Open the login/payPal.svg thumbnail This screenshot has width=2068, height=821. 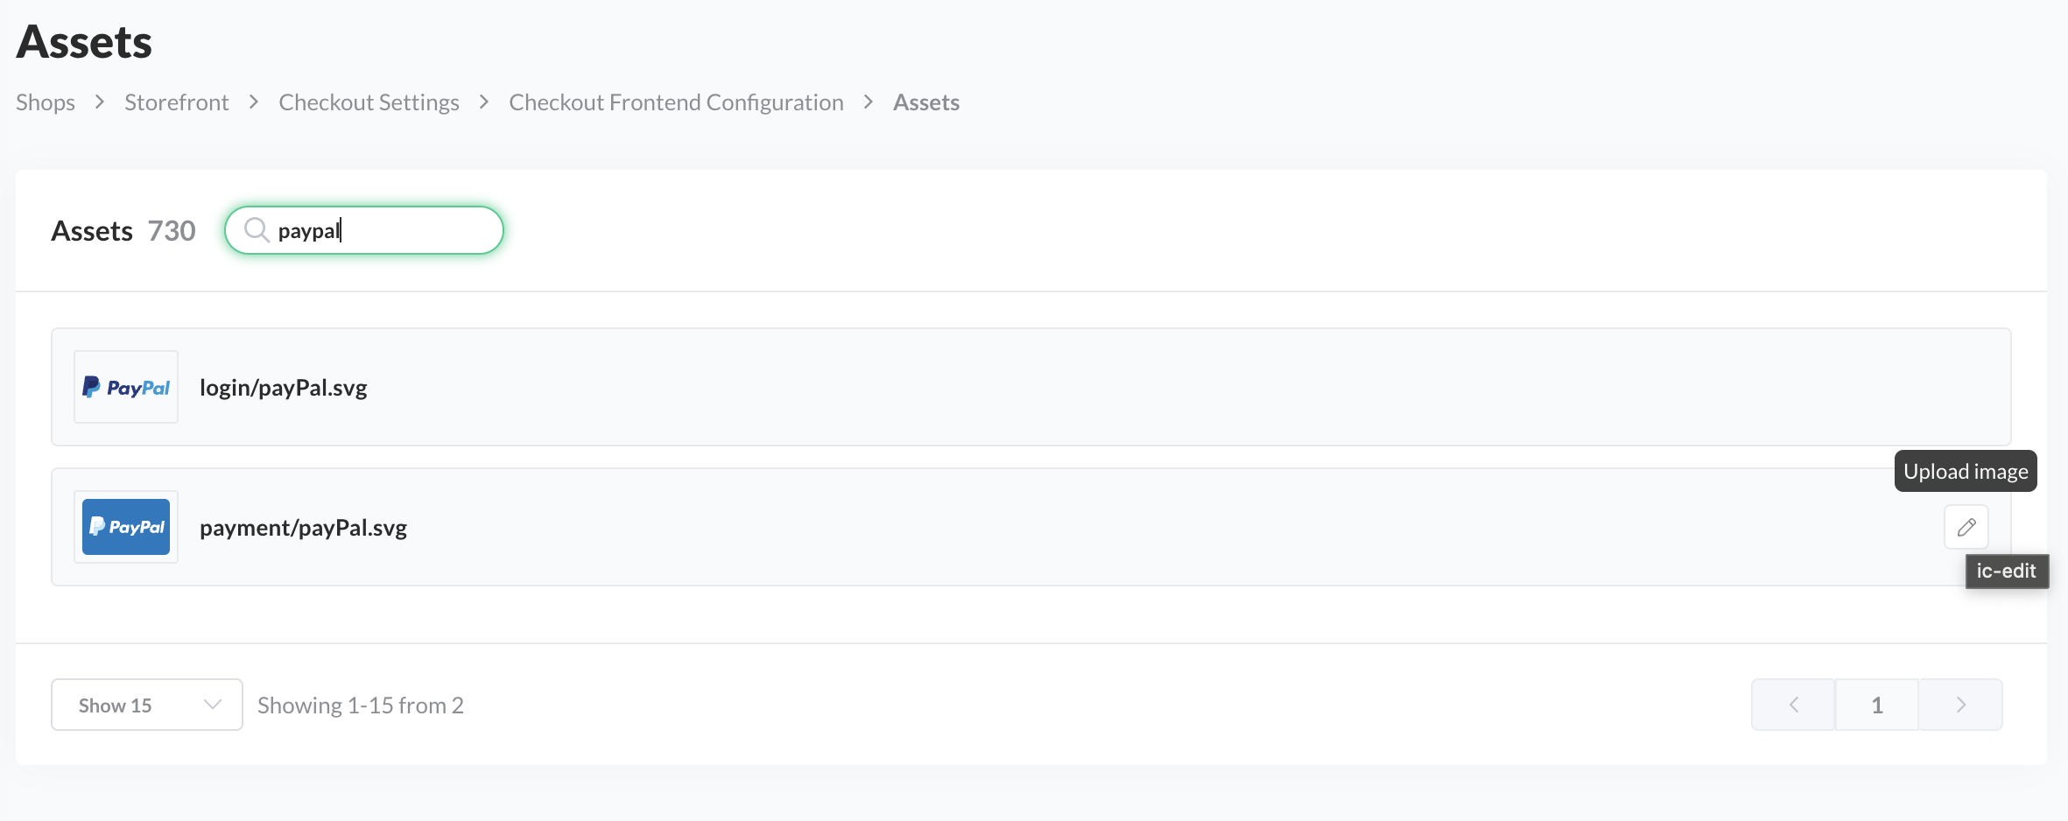(x=126, y=387)
